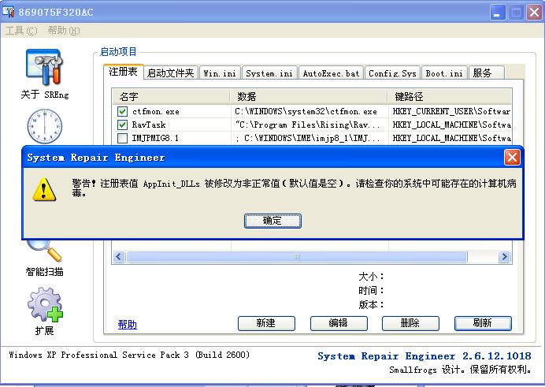Uncheck the RavTask startup entry

pyautogui.click(x=122, y=125)
